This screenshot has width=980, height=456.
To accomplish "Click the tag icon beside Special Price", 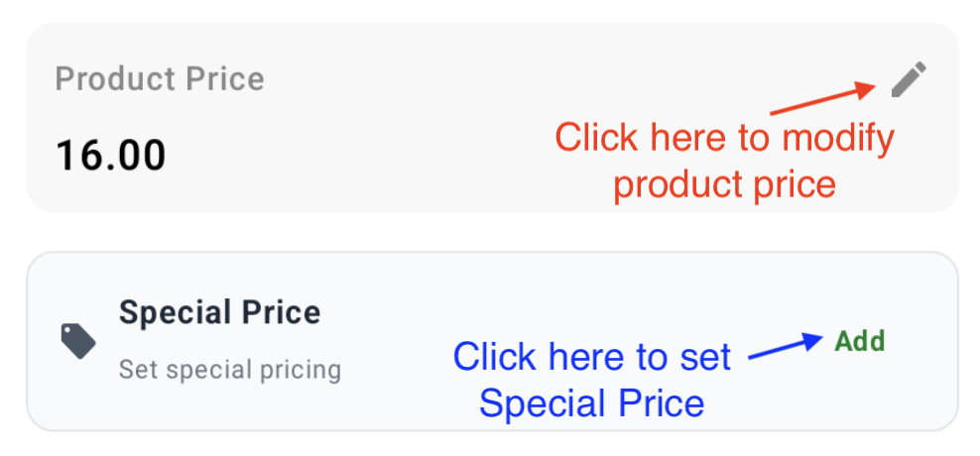I will click(x=78, y=341).
